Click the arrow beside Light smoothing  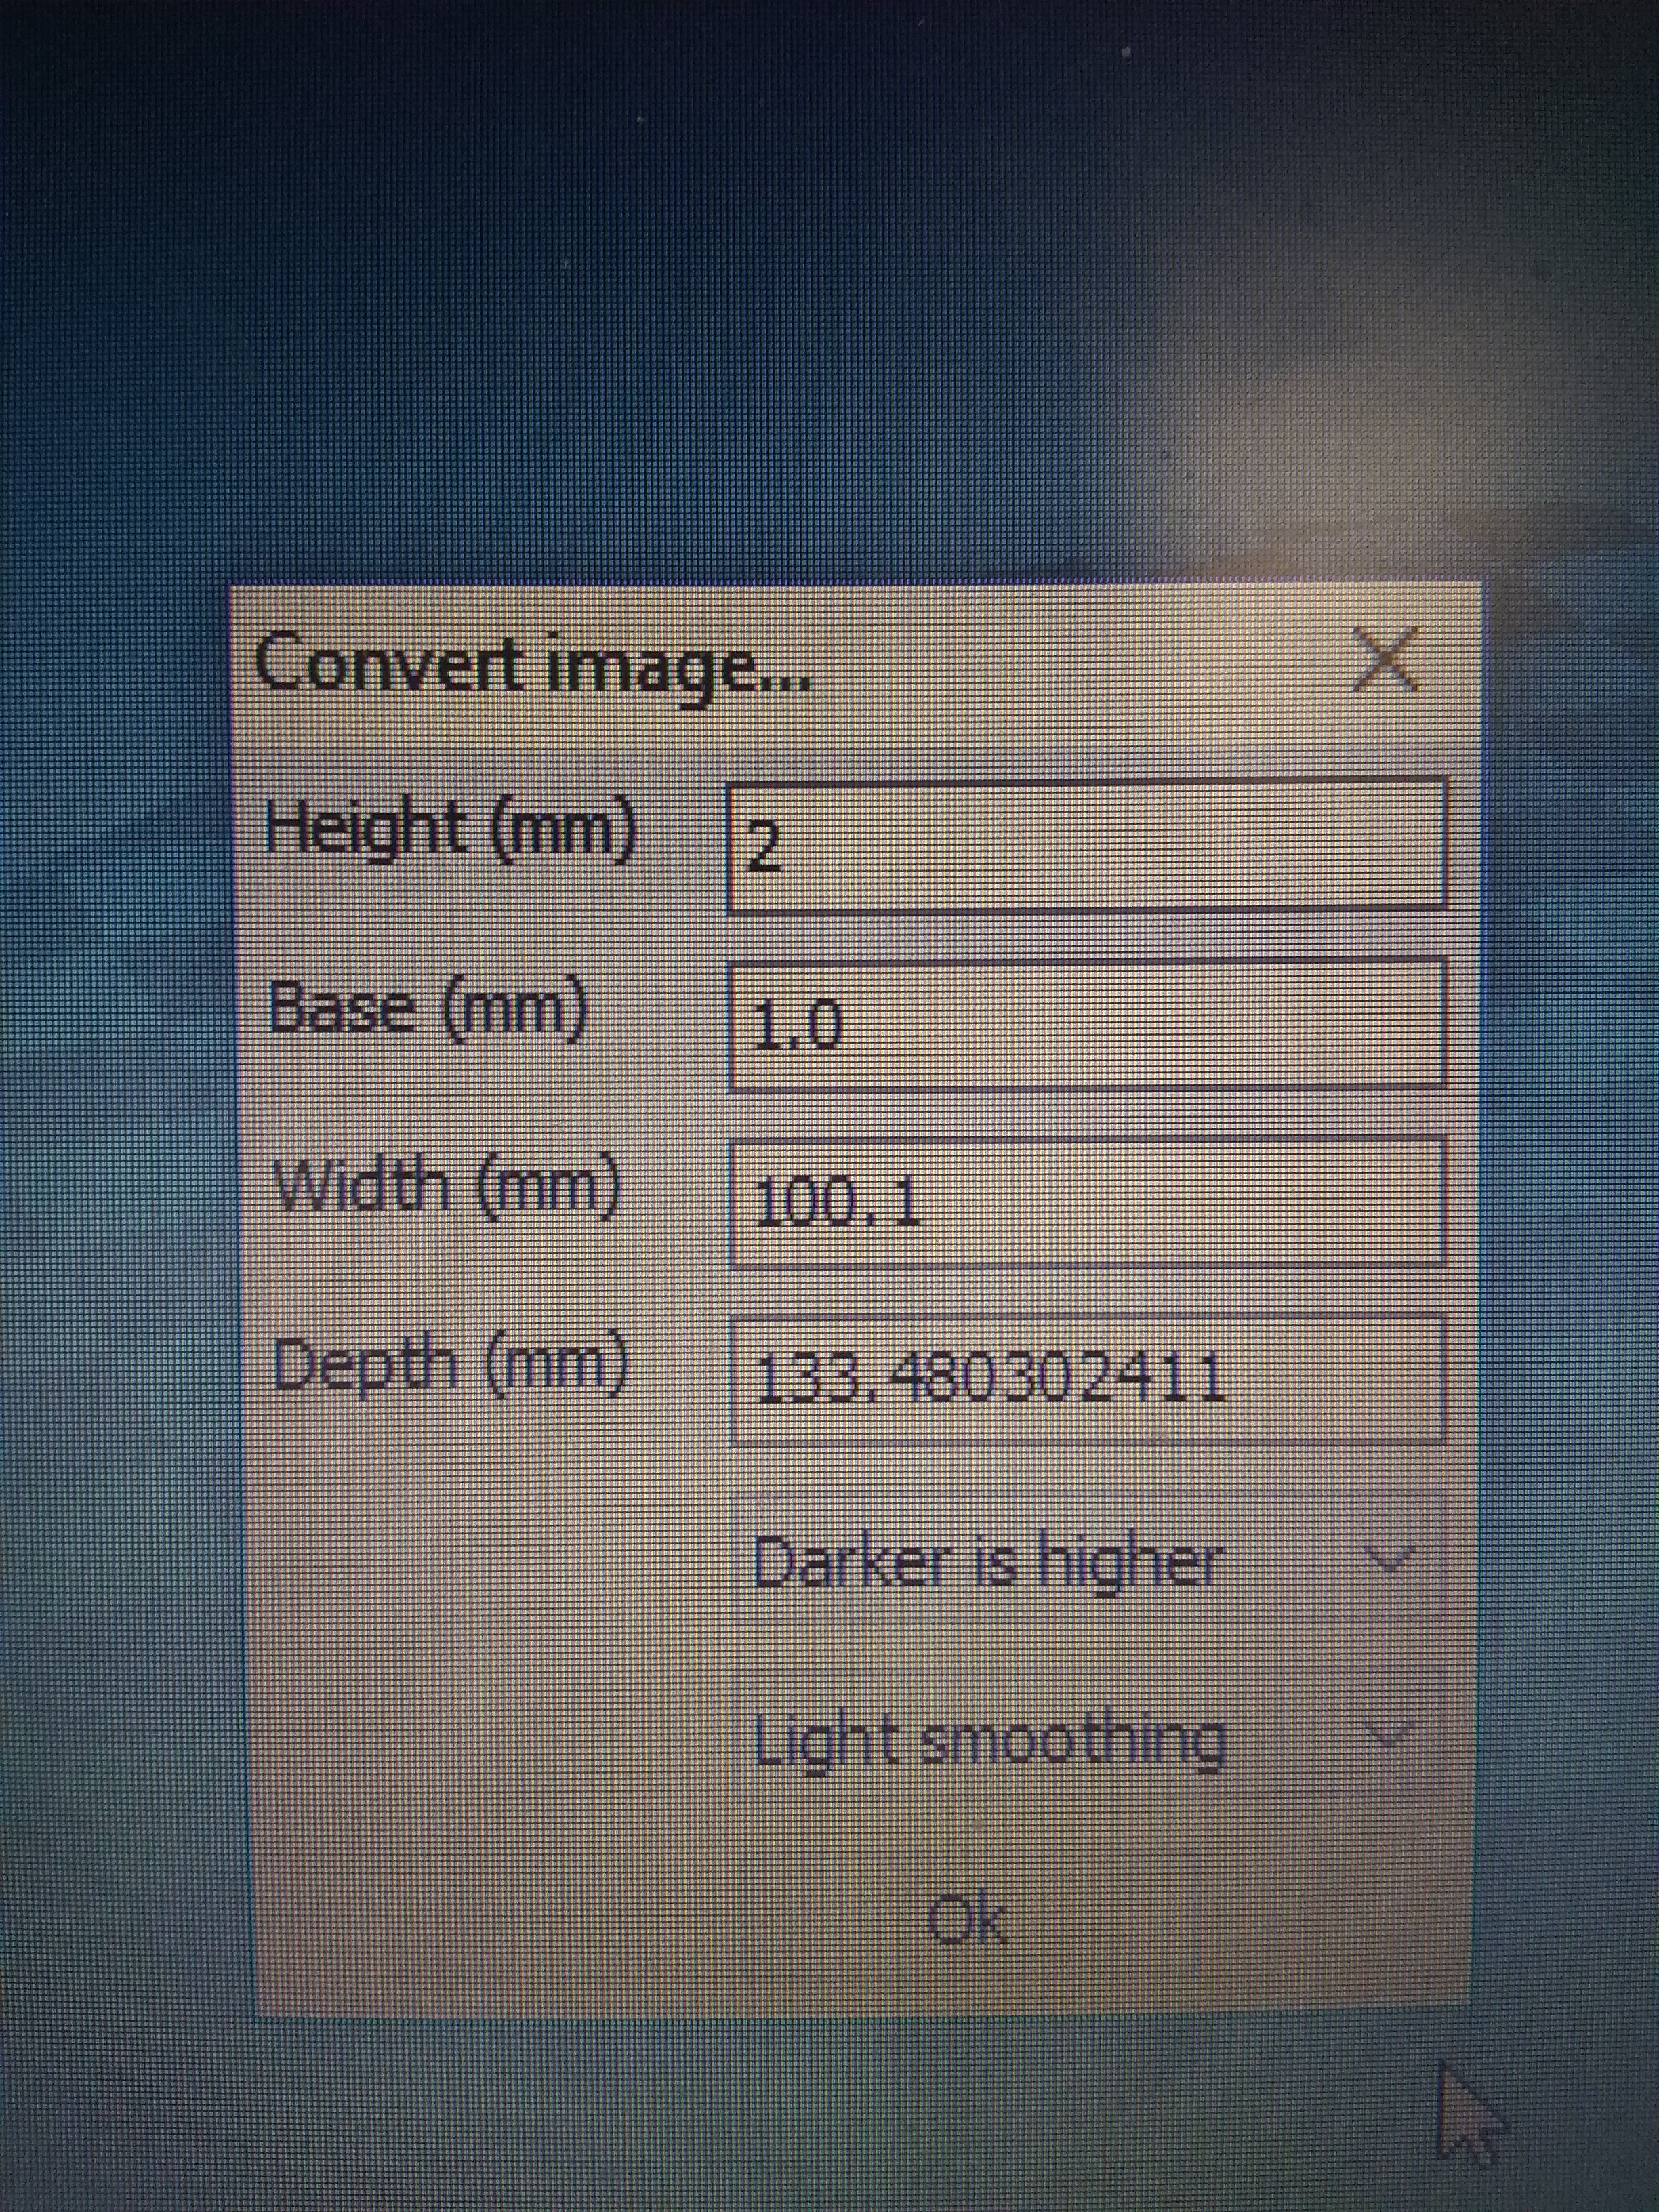[x=1393, y=1733]
